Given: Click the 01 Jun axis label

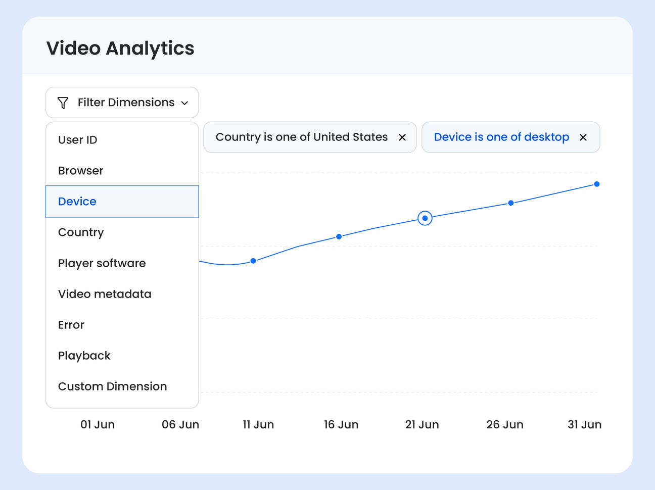Looking at the screenshot, I should click(98, 425).
